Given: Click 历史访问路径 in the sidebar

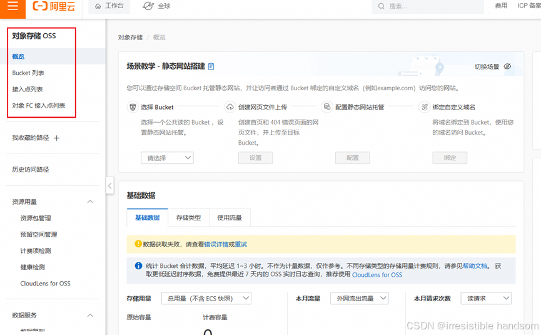Looking at the screenshot, I should pos(31,170).
